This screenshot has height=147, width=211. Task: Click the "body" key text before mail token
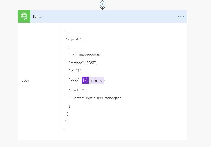74,80
